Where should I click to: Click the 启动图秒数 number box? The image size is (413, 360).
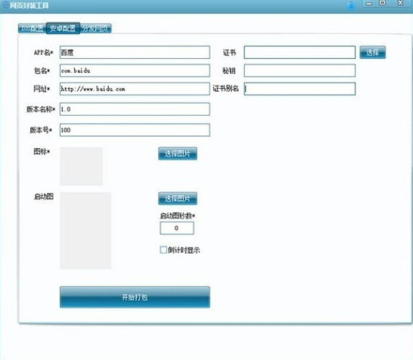point(177,228)
